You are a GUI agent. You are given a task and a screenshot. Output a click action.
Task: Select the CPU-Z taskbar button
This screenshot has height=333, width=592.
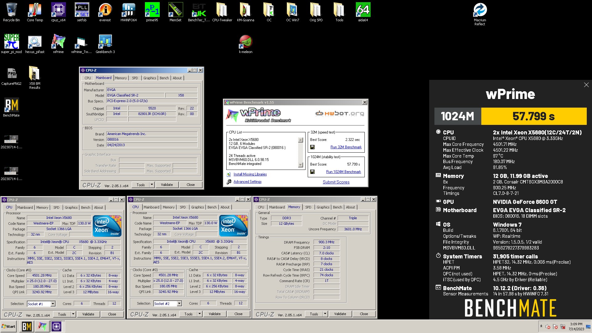point(56,327)
